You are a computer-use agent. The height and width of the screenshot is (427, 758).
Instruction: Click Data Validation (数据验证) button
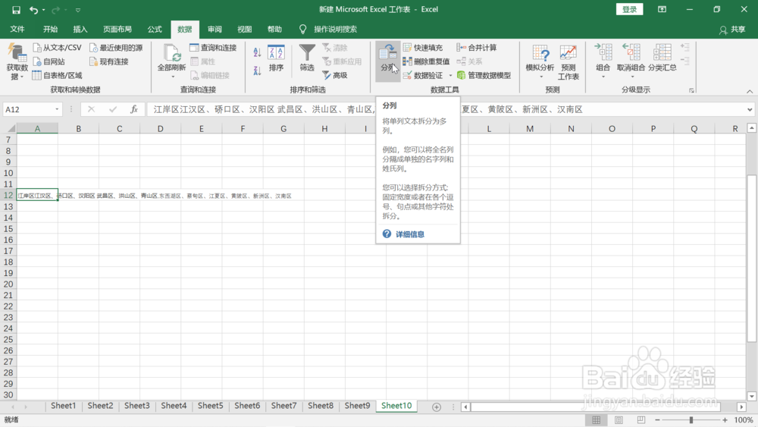tap(423, 75)
